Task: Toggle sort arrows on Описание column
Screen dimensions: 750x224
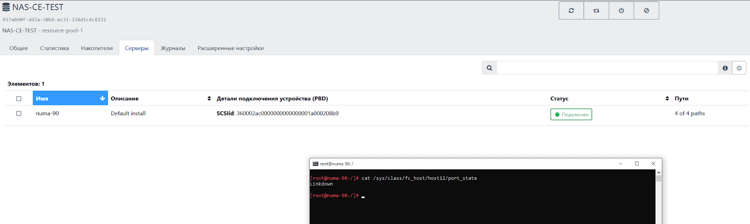Action: coord(209,98)
